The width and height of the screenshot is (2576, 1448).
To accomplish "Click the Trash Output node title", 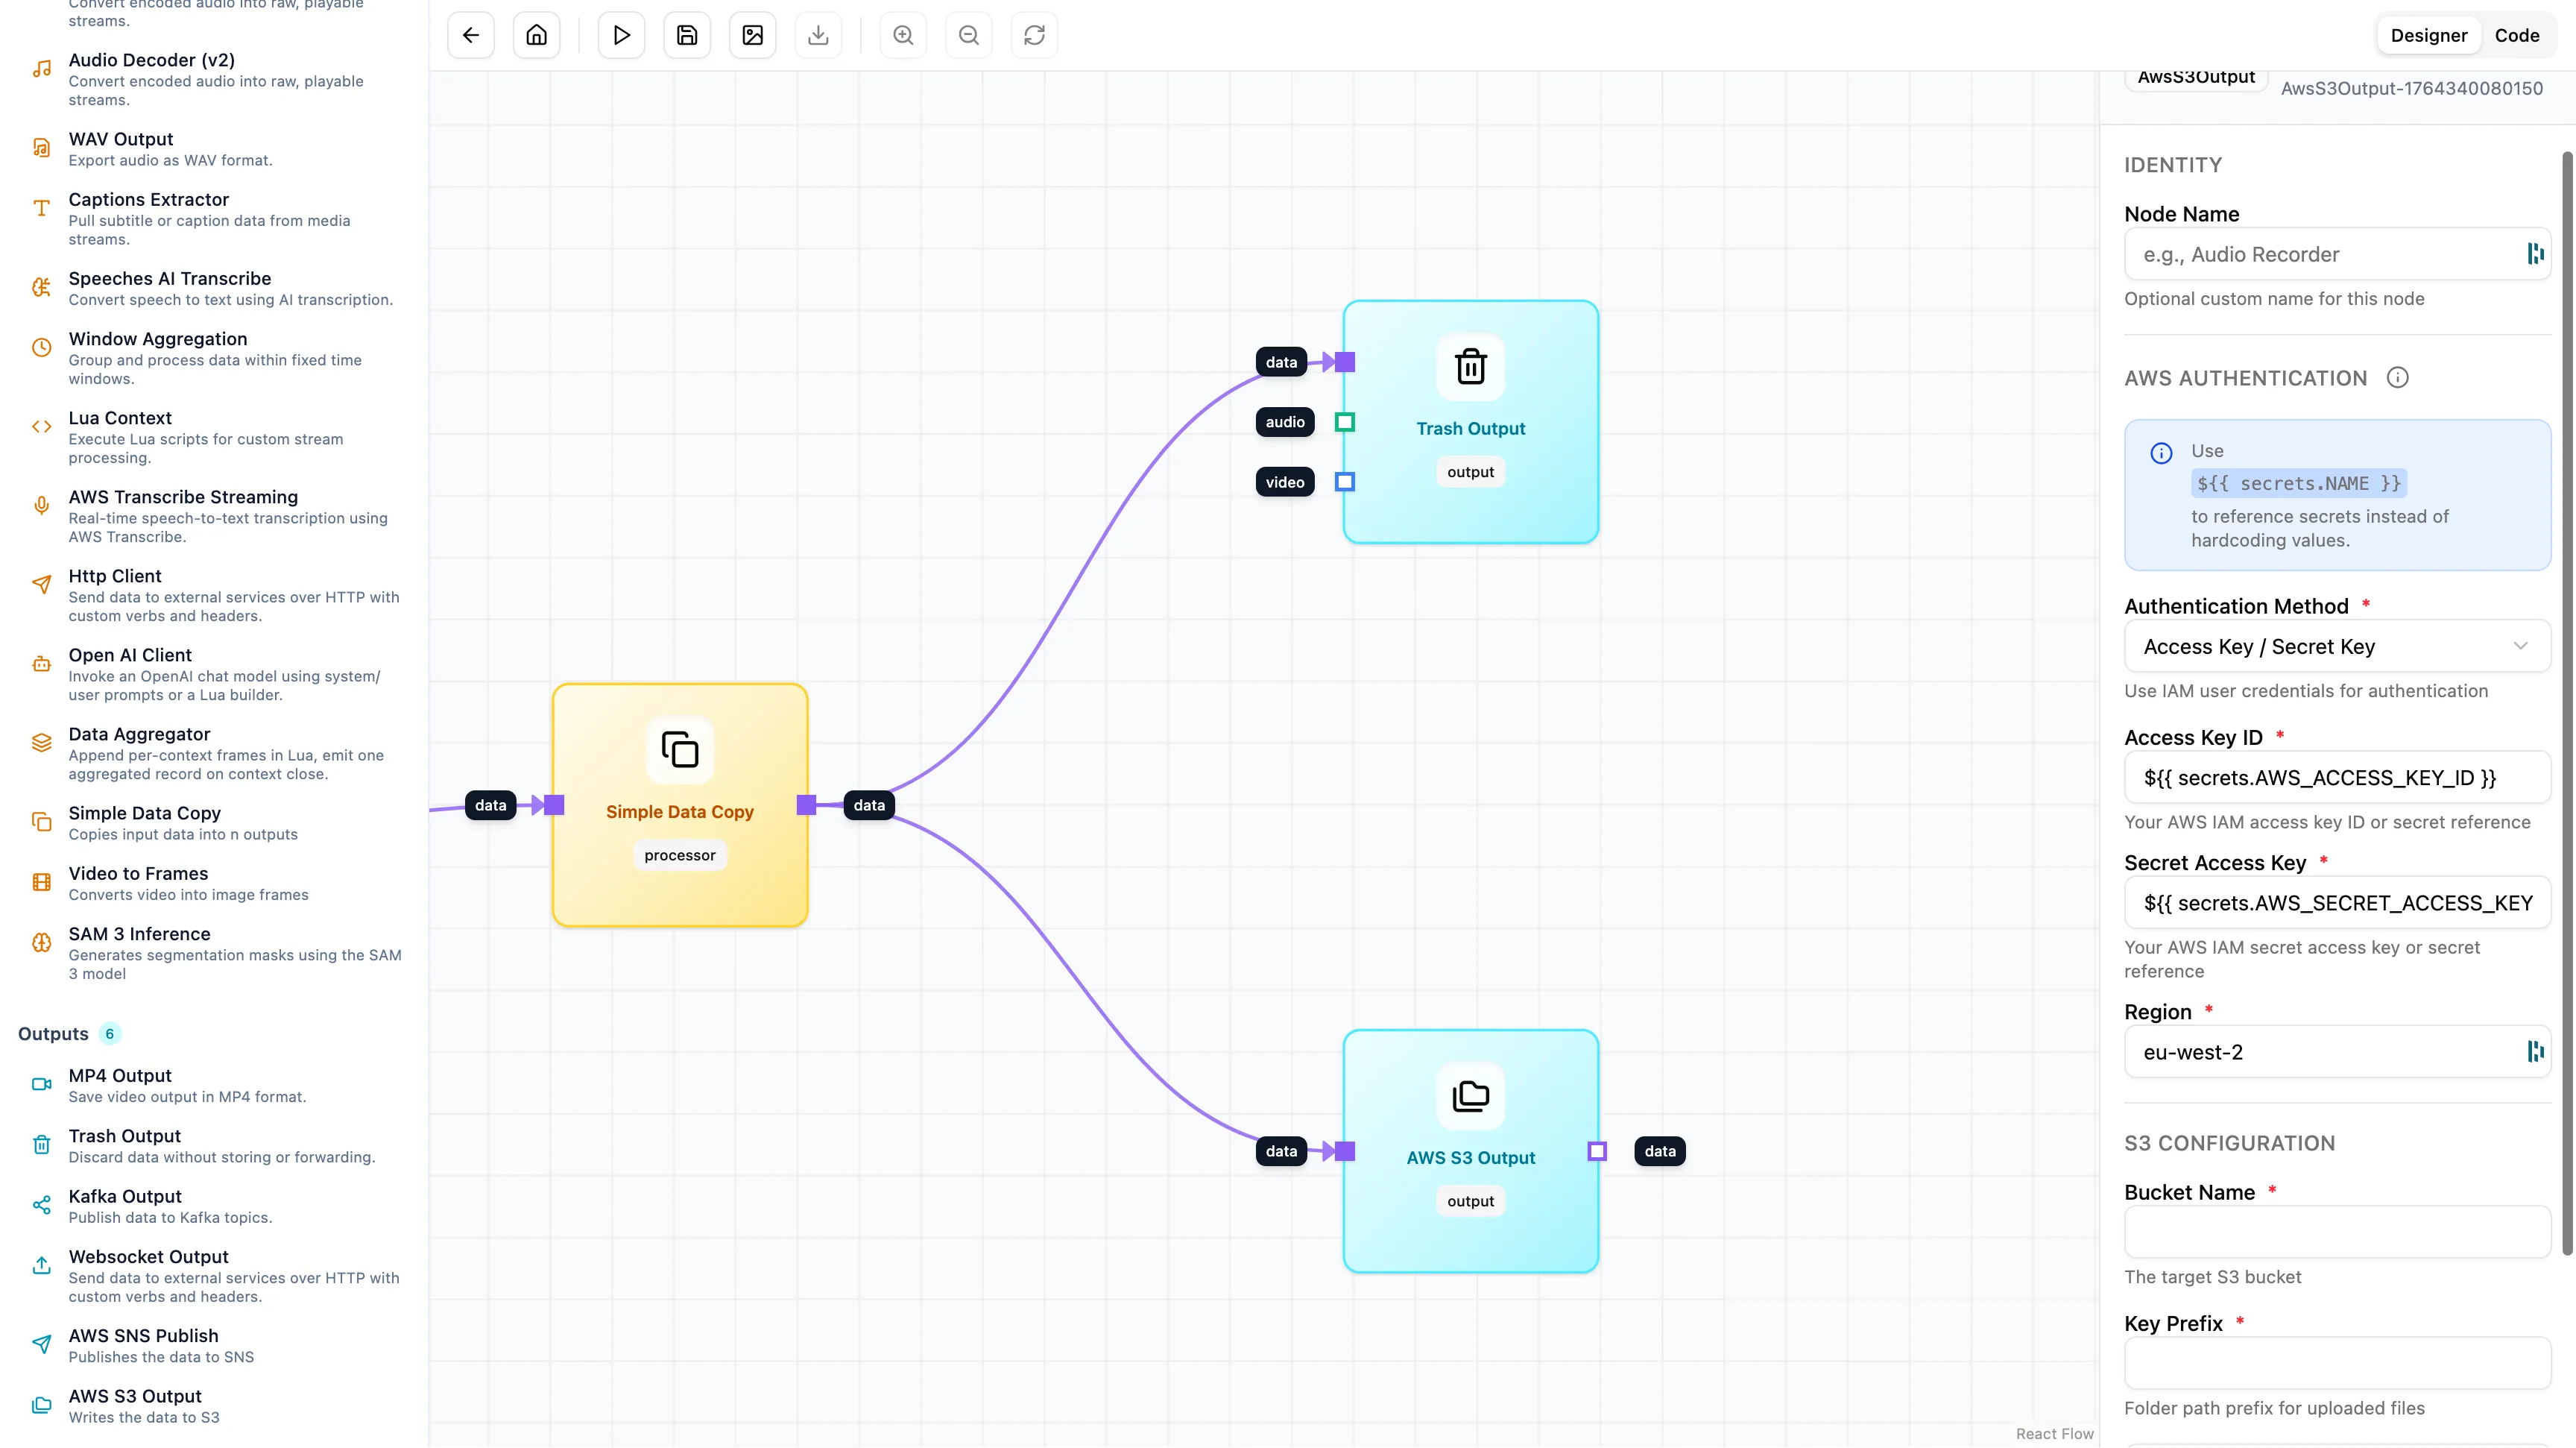I will [x=1470, y=428].
